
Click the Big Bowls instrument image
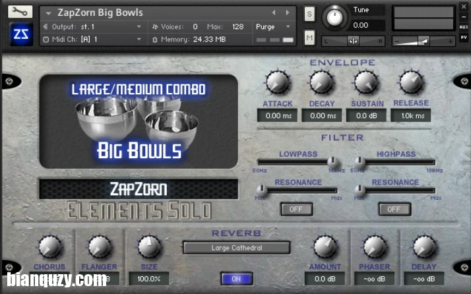click(x=139, y=121)
